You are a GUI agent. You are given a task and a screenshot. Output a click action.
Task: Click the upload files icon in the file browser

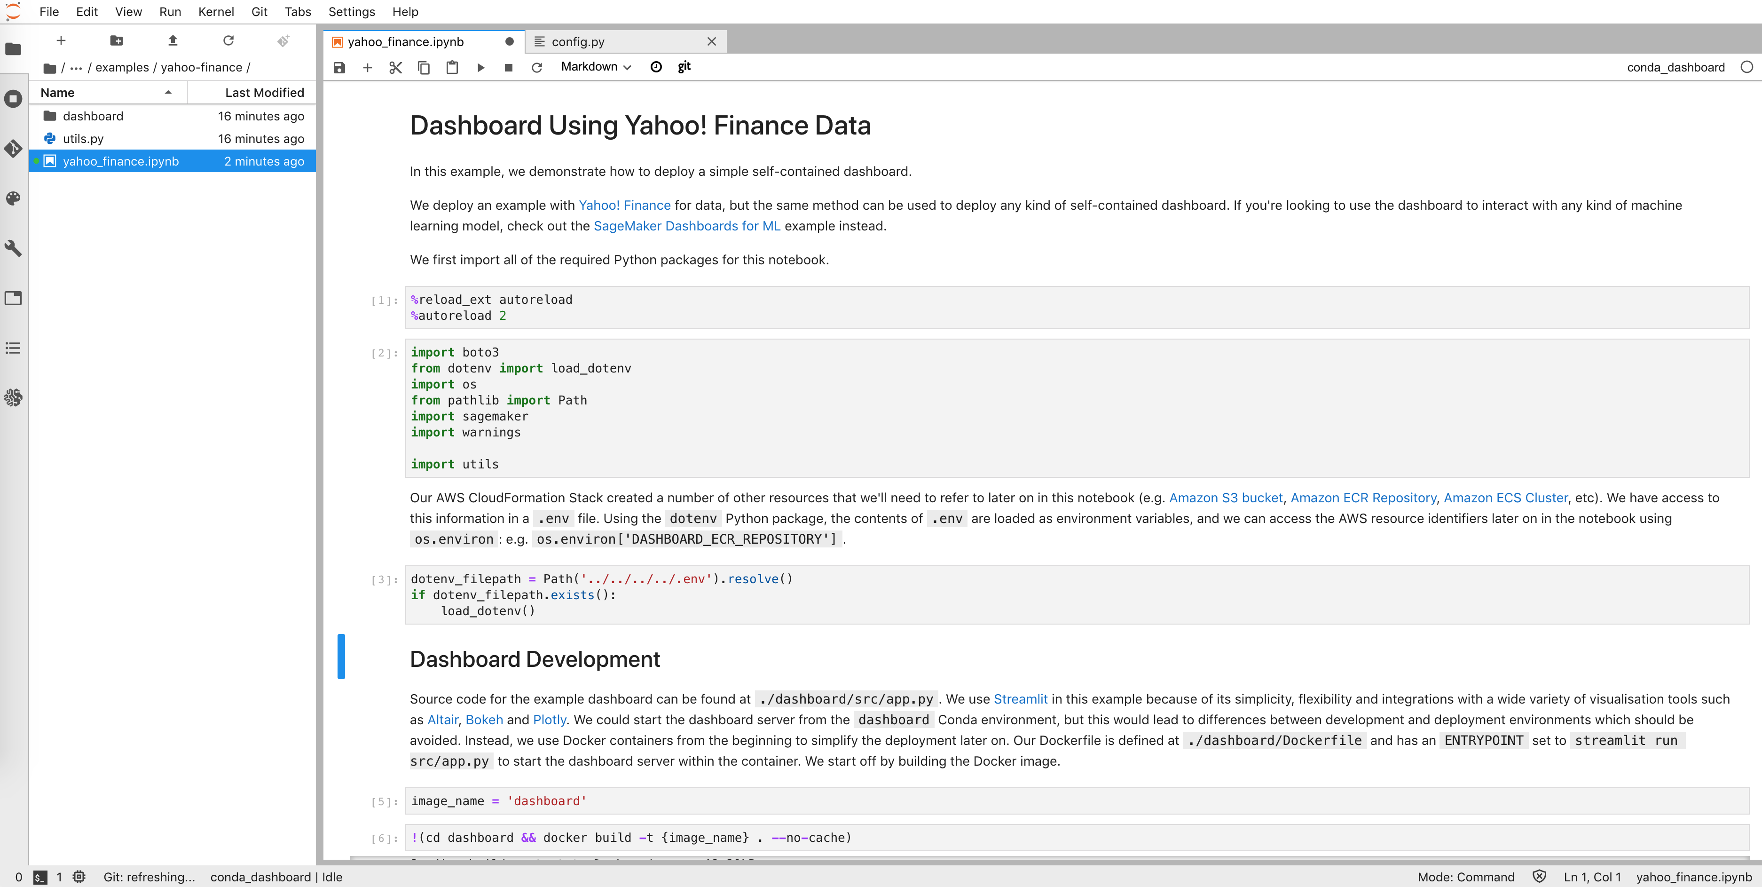173,40
